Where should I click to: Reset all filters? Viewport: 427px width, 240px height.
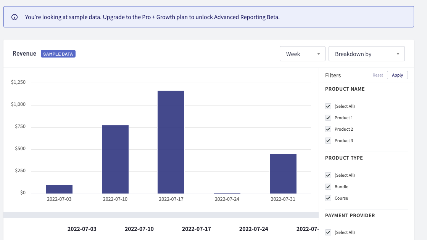377,75
